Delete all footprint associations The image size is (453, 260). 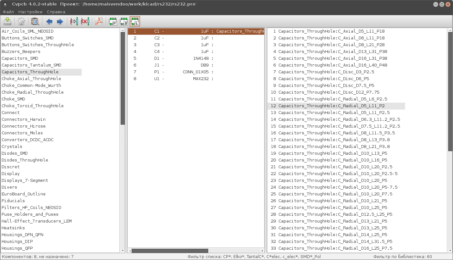(x=85, y=22)
